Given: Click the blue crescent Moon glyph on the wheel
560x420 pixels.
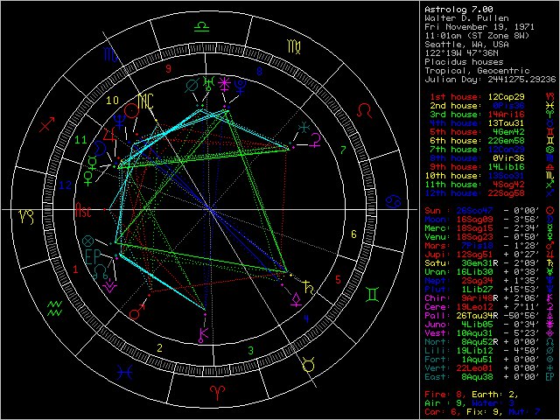Looking at the screenshot, I should pos(100,148).
